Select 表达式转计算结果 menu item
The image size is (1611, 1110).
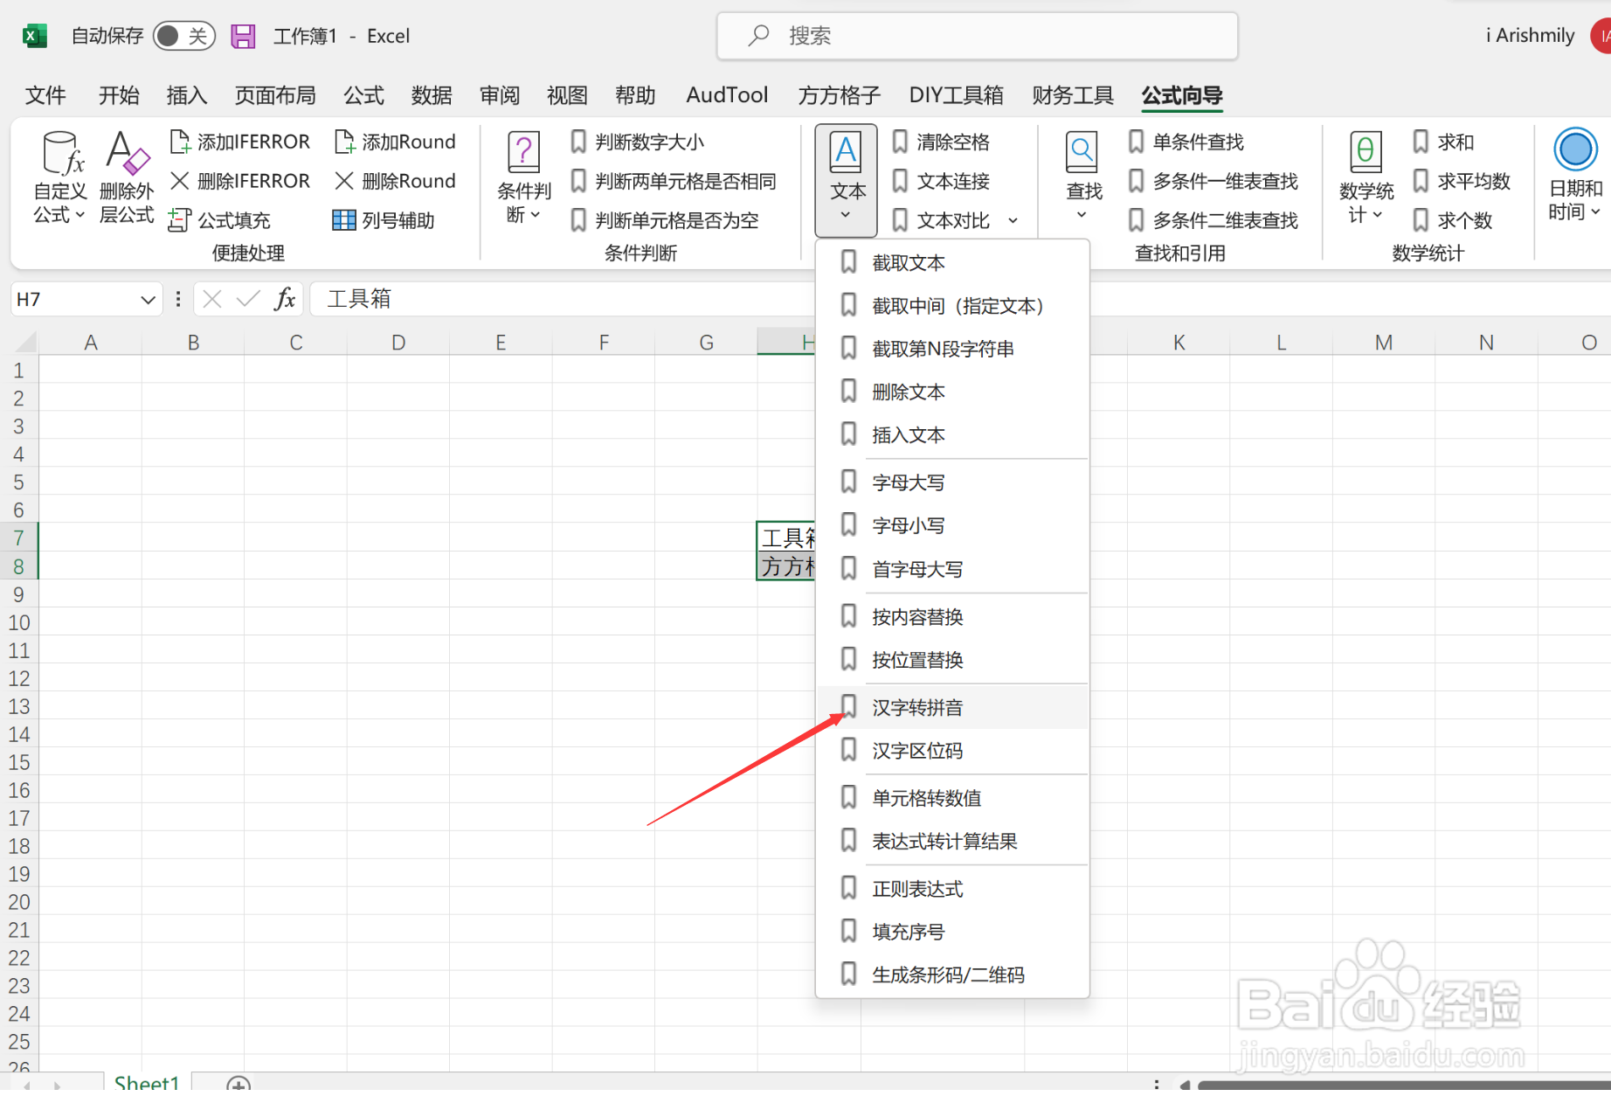click(x=952, y=842)
